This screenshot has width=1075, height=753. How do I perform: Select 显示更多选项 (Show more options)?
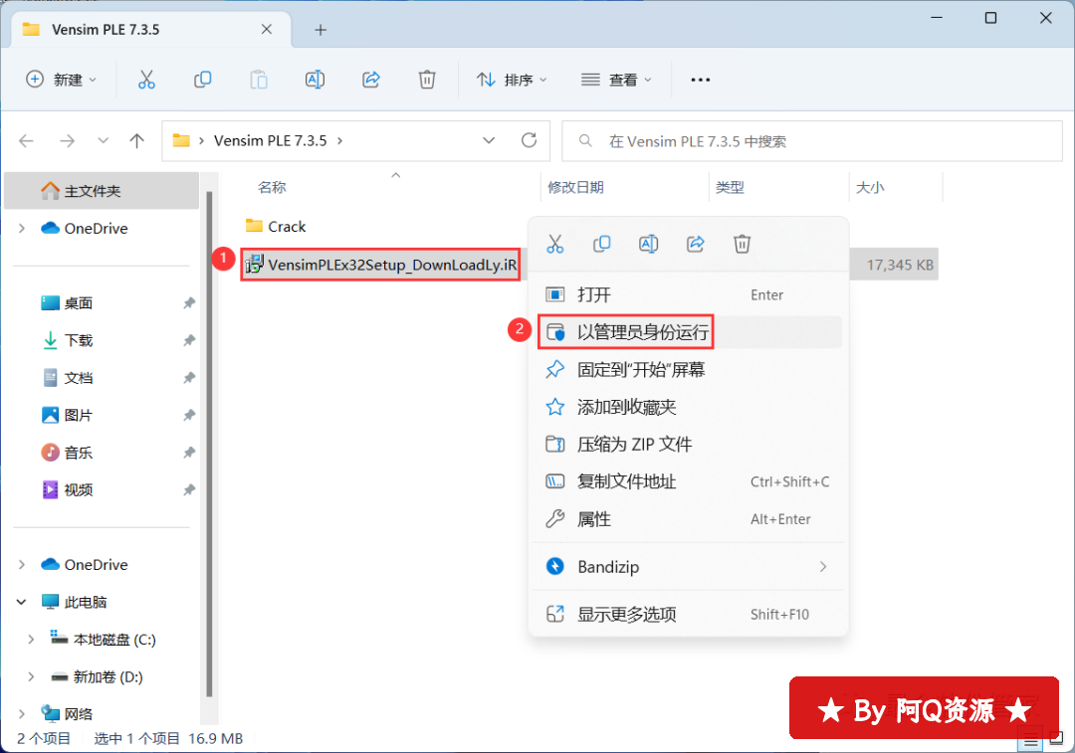tap(689, 614)
